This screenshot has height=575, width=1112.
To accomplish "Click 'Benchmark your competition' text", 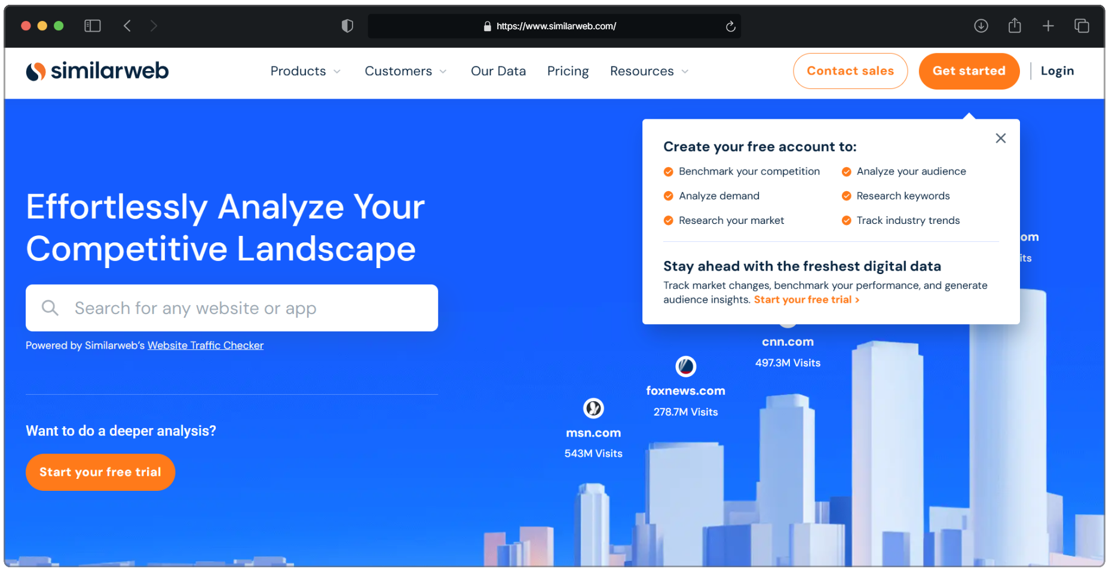I will (x=749, y=171).
